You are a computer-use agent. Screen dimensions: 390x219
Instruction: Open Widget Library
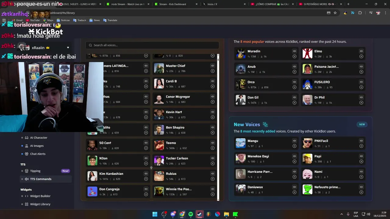point(40,204)
